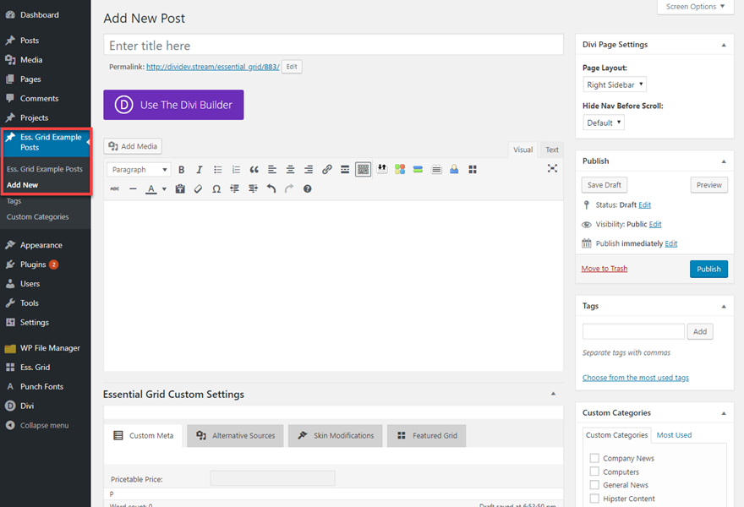The width and height of the screenshot is (744, 507).
Task: Click the insert link icon
Action: click(327, 170)
